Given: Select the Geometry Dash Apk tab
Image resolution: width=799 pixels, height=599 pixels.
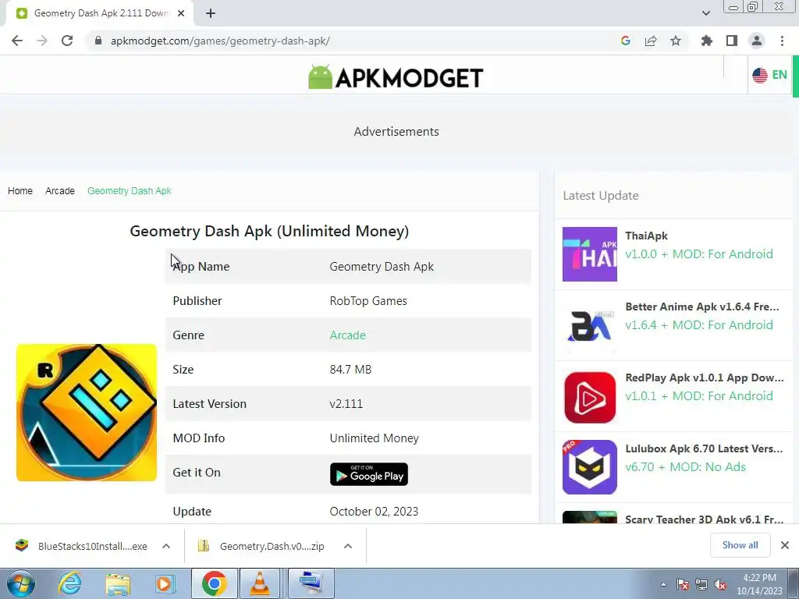Looking at the screenshot, I should [x=99, y=13].
